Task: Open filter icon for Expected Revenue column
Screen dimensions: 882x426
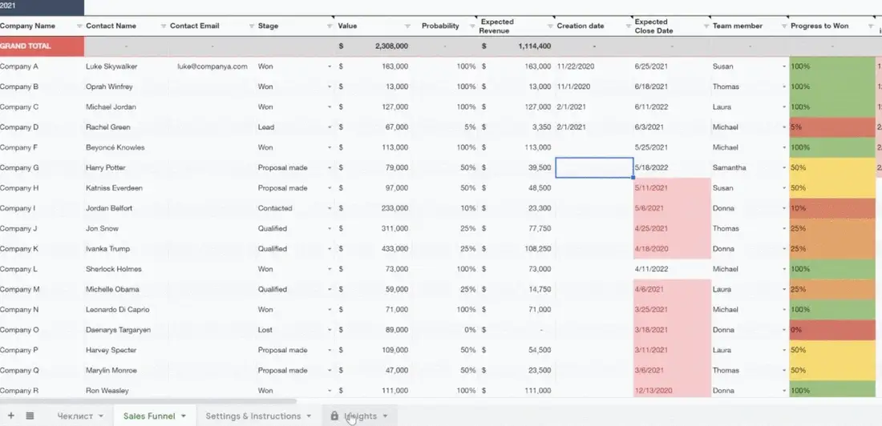Action: coord(549,26)
